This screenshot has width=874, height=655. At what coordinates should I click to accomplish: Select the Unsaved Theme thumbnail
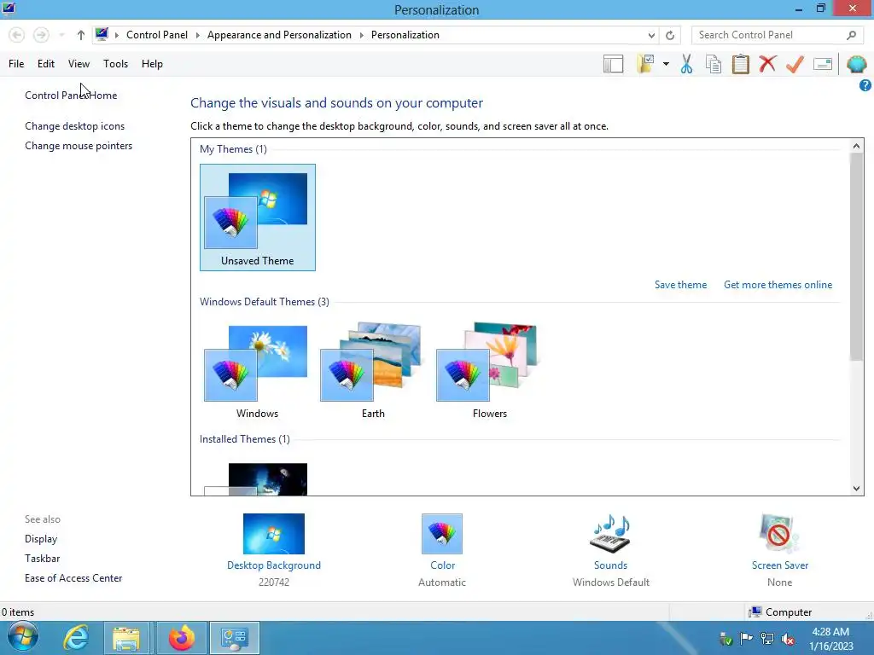258,217
